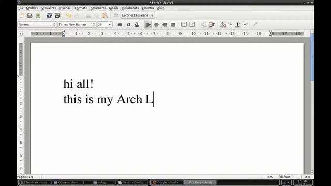Click the text line 'hi all!'

pos(78,84)
